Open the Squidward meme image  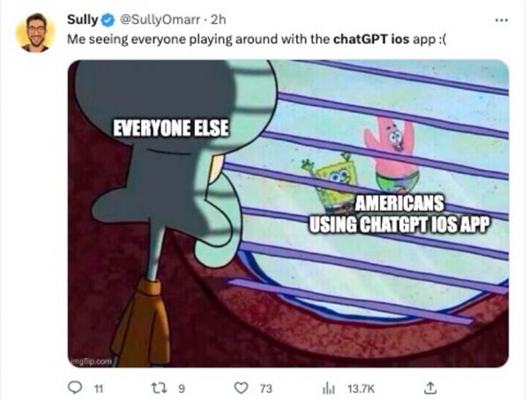(288, 213)
